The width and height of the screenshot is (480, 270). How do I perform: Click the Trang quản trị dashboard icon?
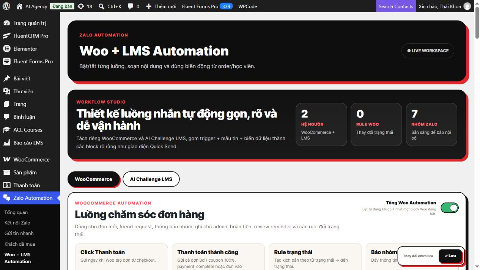pyautogui.click(x=6, y=23)
